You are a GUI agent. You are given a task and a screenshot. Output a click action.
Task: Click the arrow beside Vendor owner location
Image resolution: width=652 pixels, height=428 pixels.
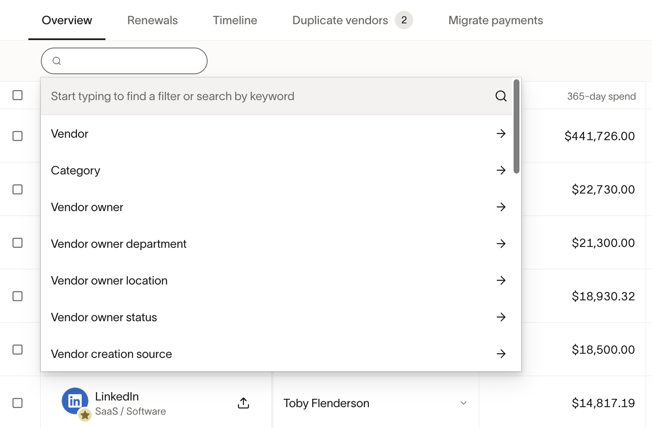(x=501, y=280)
